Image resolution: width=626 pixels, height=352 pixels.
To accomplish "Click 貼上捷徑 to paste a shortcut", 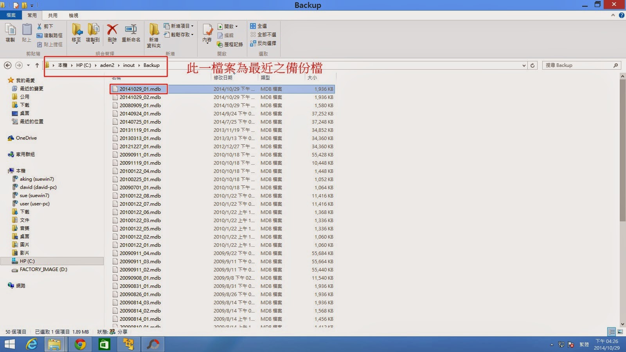I will tap(50, 44).
